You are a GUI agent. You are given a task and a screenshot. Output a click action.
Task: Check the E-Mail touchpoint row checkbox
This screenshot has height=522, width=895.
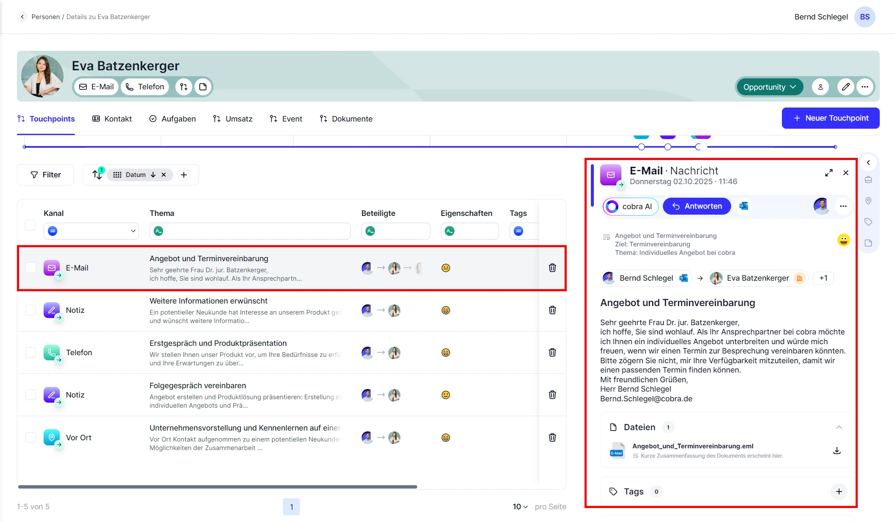[x=30, y=268]
